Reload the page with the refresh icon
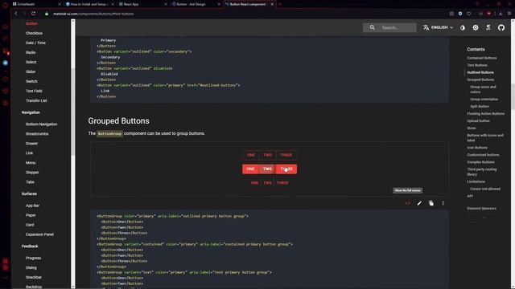Screen dimensions: 515x289 [x=33, y=14]
